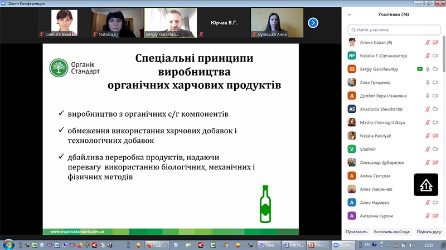The image size is (446, 250).
Task: Click Ангелина Куречи's muted microphone icon
Action: 428,216
